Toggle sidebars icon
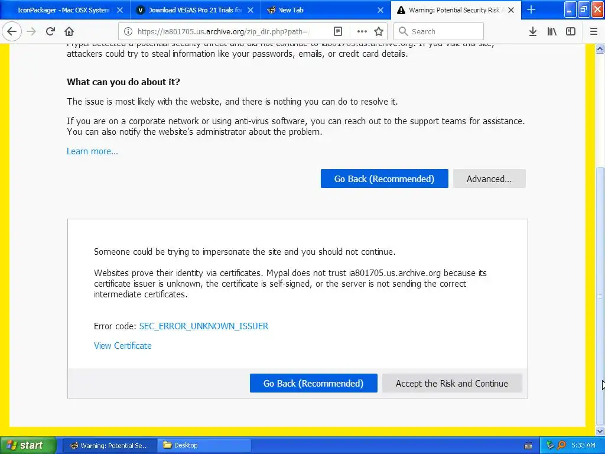The height and width of the screenshot is (454, 605). pyautogui.click(x=571, y=31)
